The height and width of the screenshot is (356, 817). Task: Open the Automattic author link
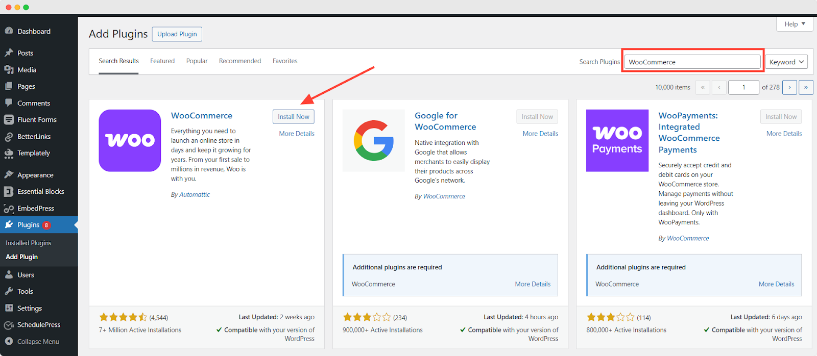(x=195, y=195)
